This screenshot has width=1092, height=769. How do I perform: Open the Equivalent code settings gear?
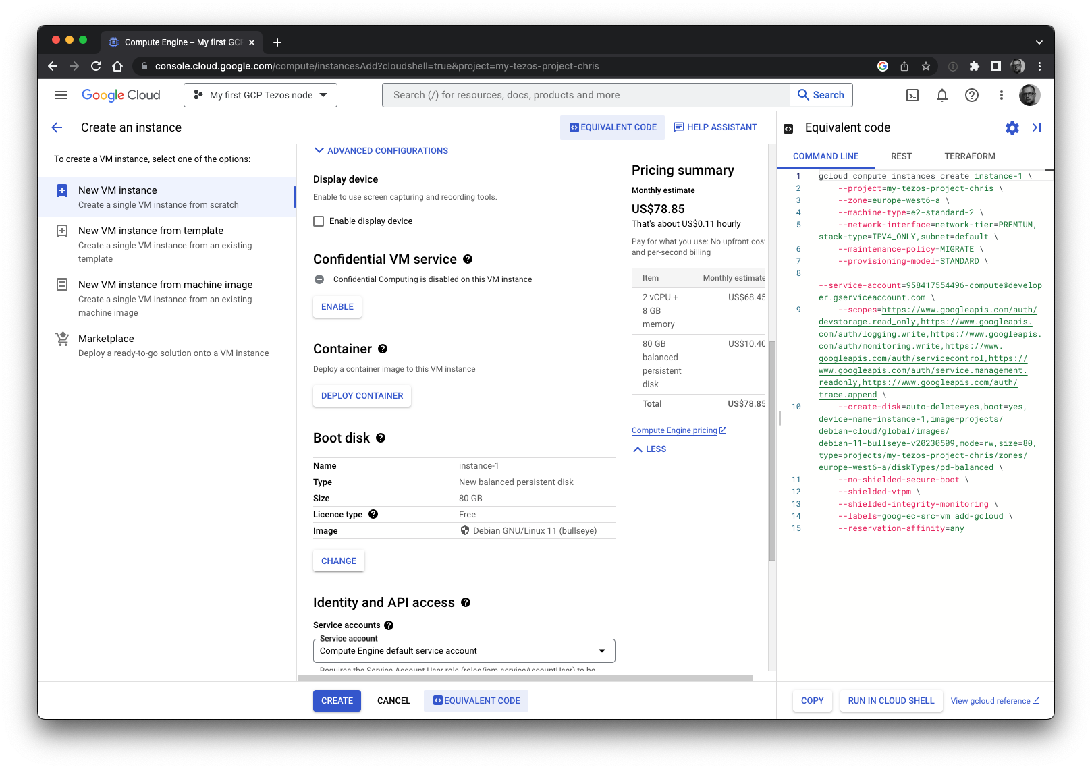pyautogui.click(x=1012, y=127)
